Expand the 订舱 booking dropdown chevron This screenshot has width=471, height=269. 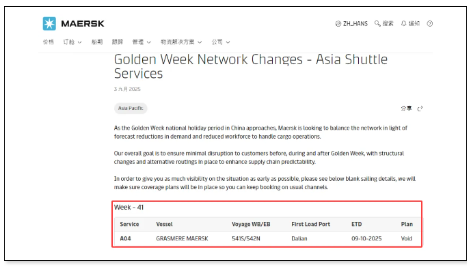tap(79, 42)
